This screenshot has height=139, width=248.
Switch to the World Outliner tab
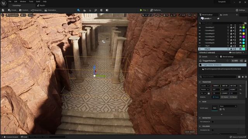tap(206, 15)
